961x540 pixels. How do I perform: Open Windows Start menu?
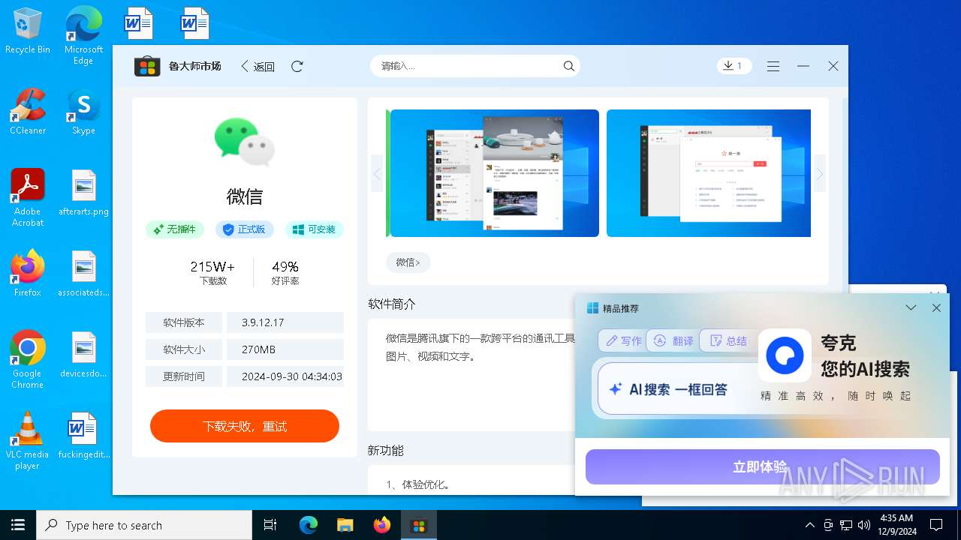[18, 525]
